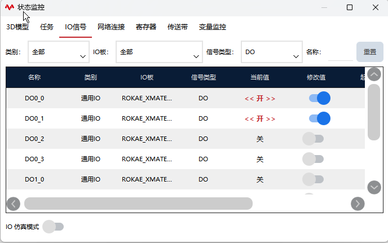
Task: Enable the DO0_2 output toggle
Action: 313,139
